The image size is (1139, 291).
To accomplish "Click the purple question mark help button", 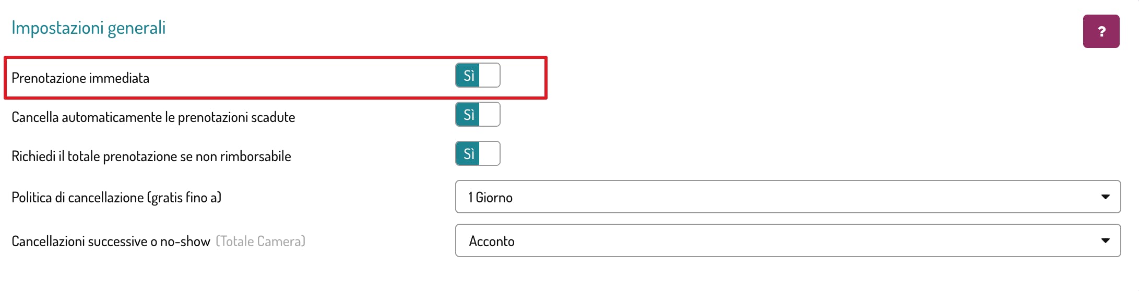I will pyautogui.click(x=1101, y=31).
